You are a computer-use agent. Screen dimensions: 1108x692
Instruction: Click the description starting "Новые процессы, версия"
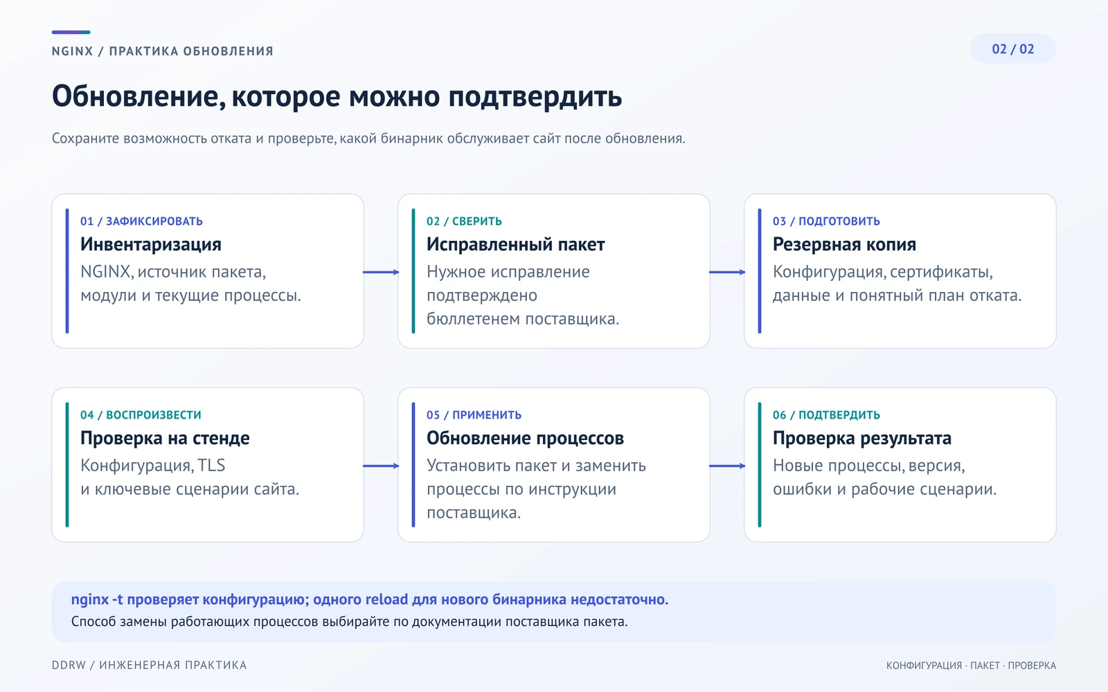(x=885, y=477)
